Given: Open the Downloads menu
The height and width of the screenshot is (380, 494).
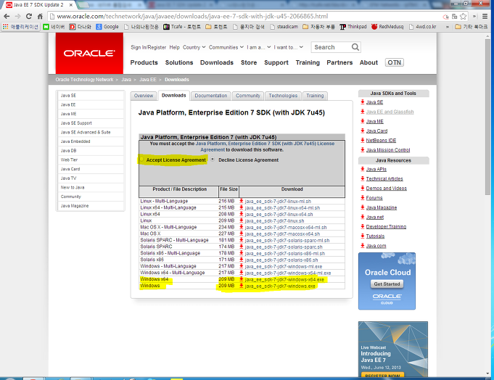Looking at the screenshot, I should 217,62.
